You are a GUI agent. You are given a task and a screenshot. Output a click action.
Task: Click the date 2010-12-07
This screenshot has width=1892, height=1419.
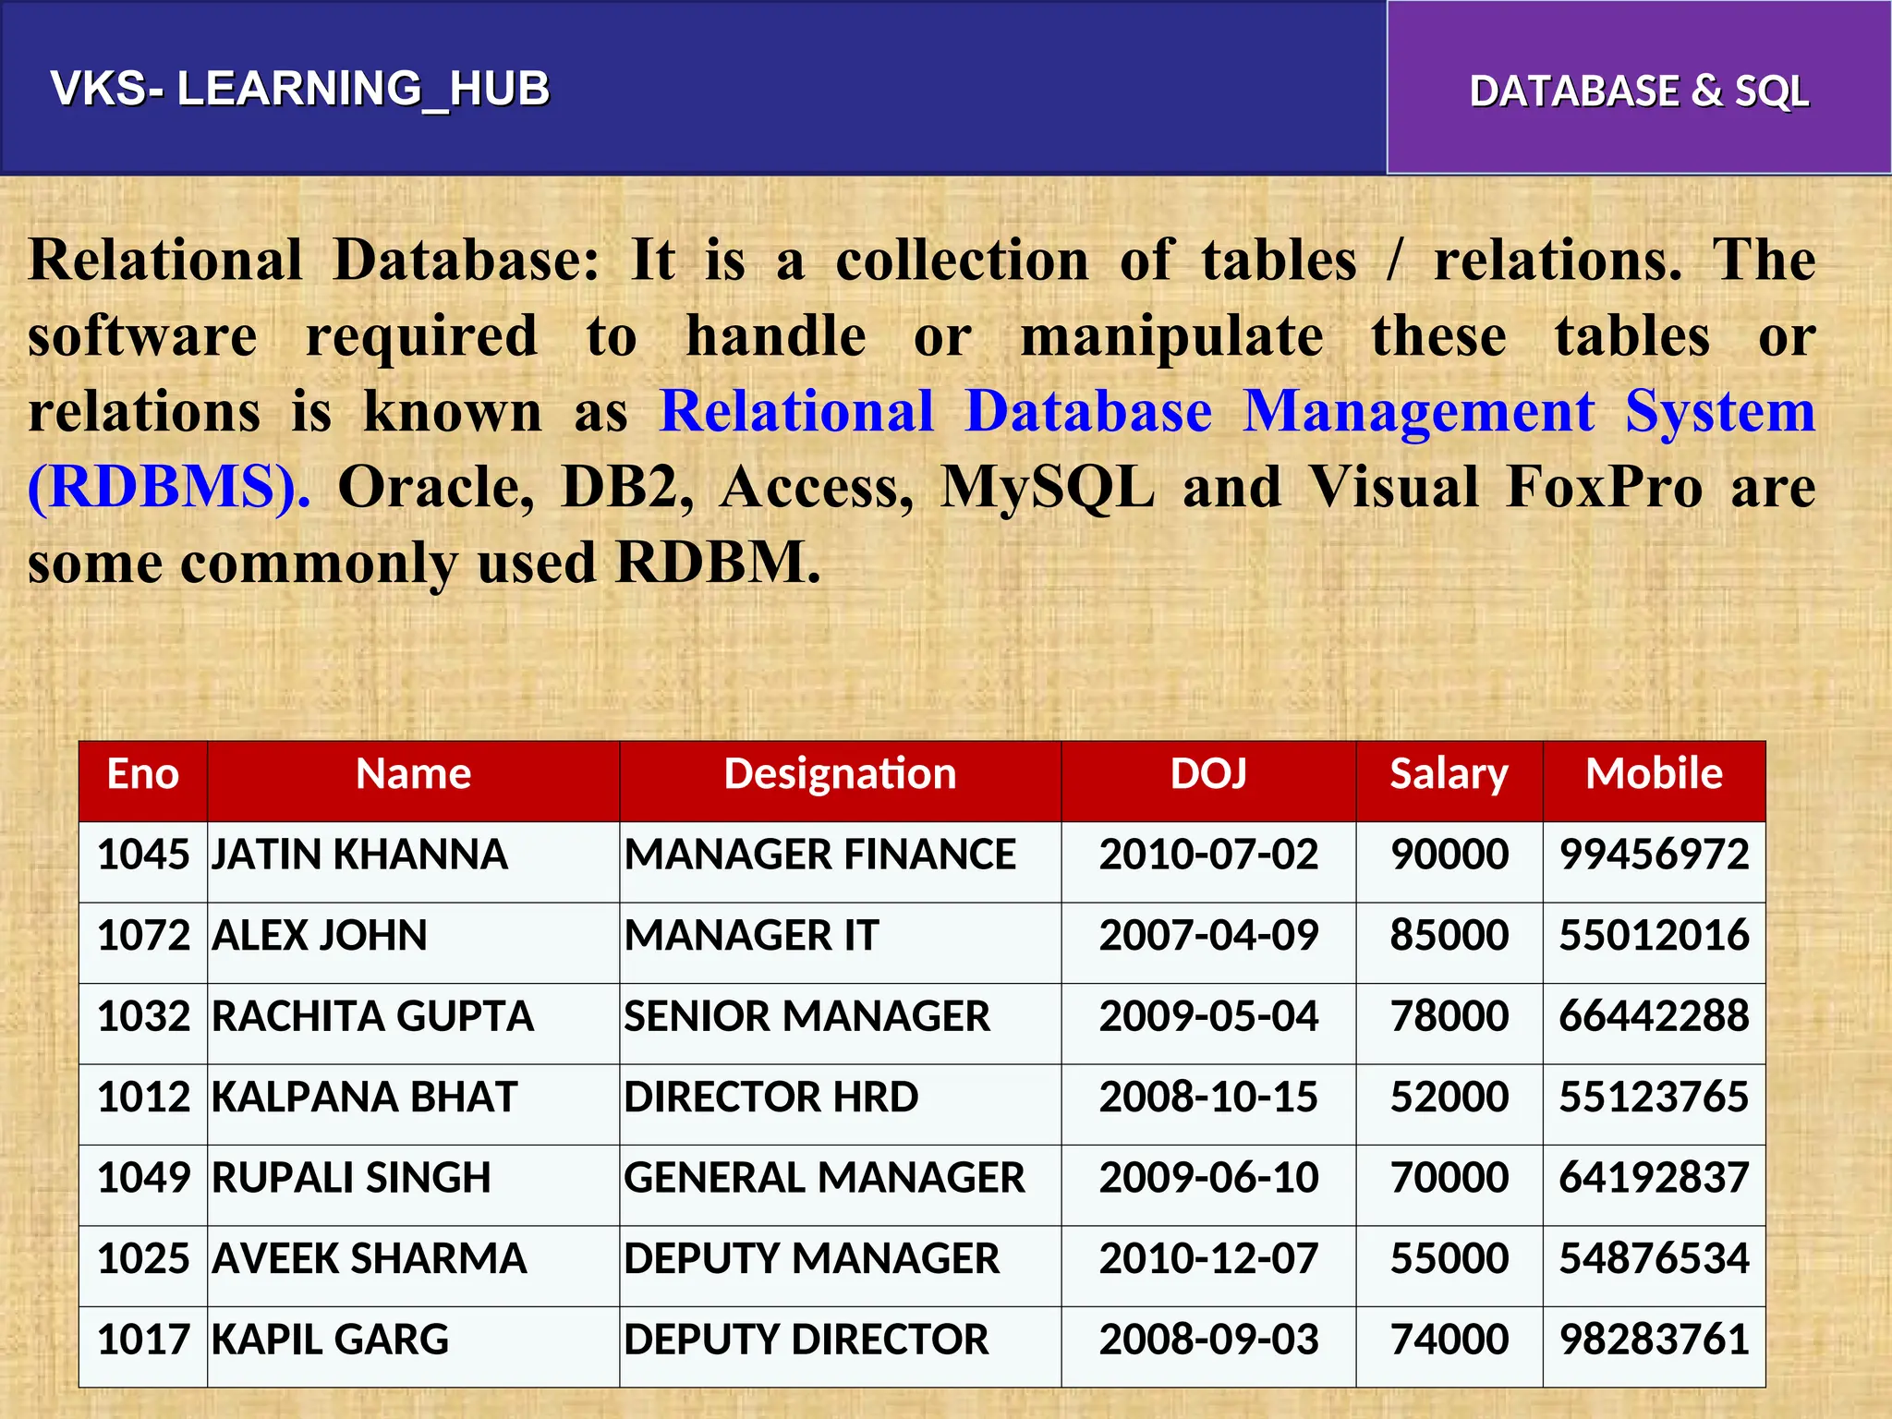[1208, 1259]
